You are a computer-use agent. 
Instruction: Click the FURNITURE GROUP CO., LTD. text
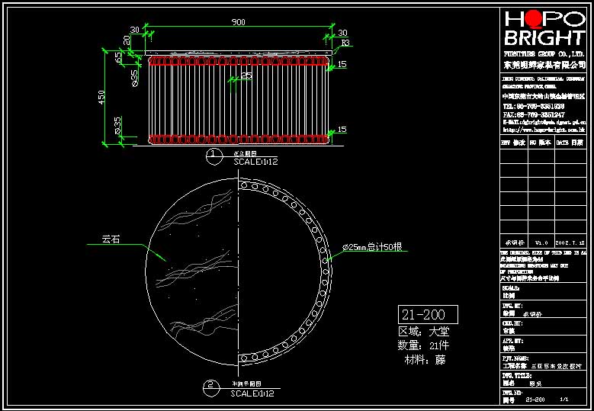click(x=544, y=54)
